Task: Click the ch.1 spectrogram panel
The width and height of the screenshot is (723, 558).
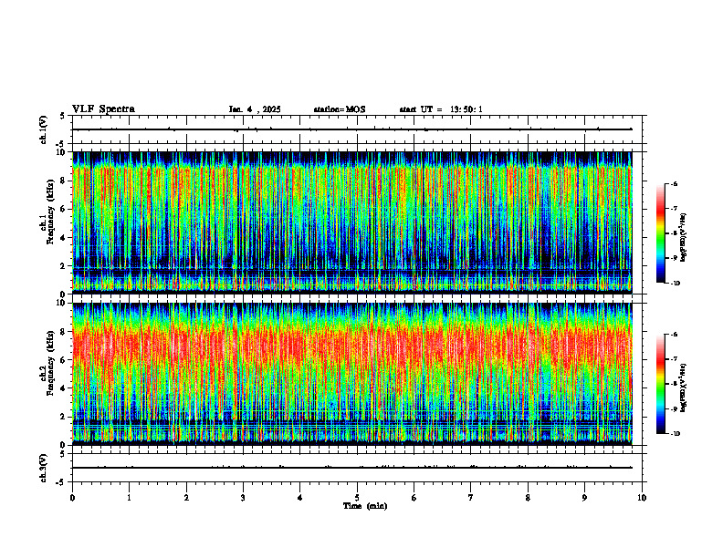Action: (352, 222)
